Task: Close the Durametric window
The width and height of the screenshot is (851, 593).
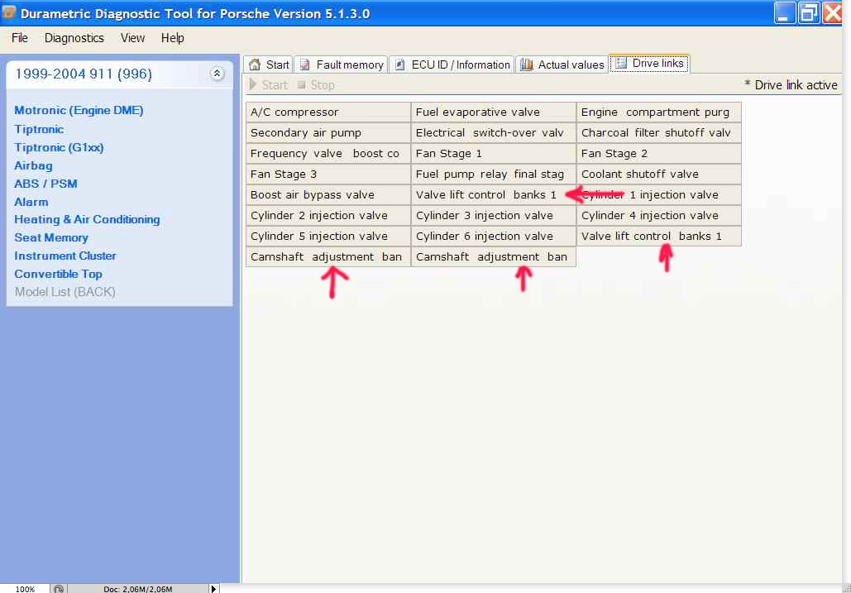Action: click(x=832, y=12)
